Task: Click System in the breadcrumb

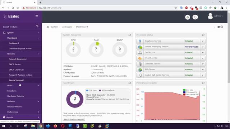Action: 54,27
